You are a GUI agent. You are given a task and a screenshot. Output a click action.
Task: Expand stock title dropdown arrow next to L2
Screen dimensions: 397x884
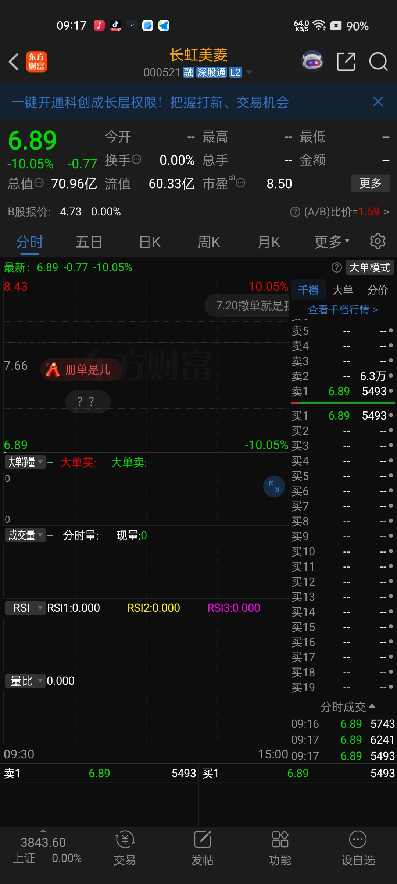[x=249, y=72]
